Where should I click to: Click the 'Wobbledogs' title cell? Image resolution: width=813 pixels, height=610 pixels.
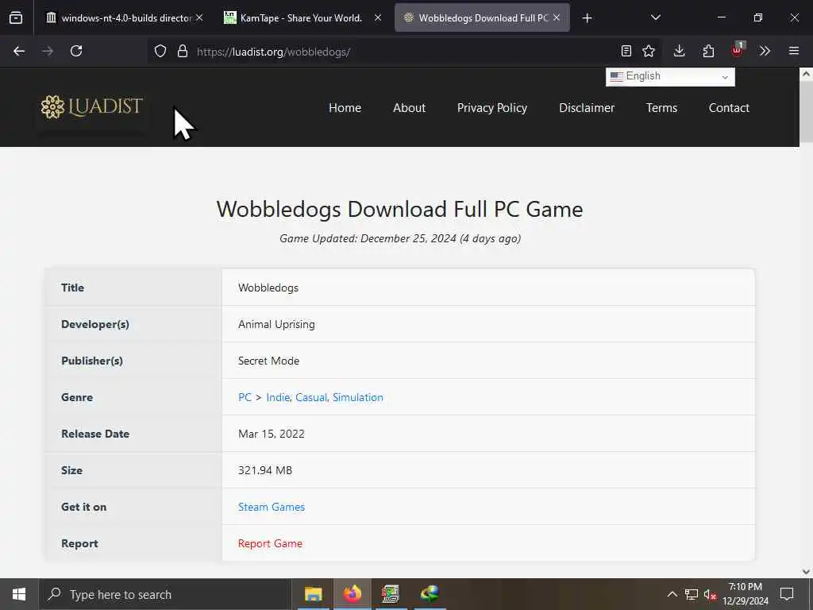268,288
